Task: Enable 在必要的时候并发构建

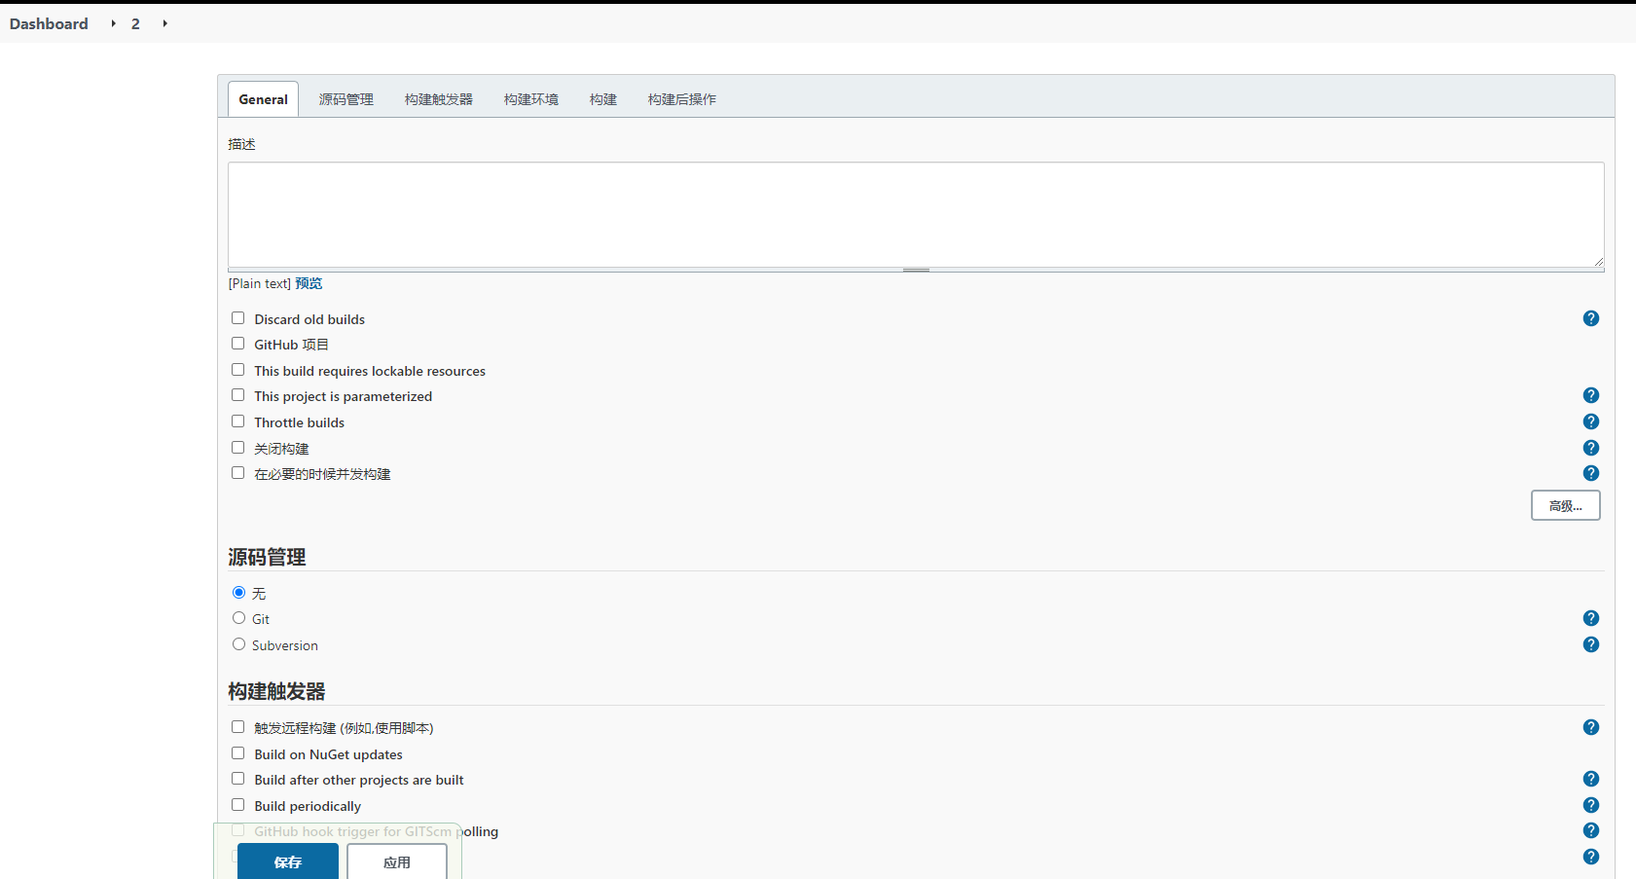Action: [x=237, y=473]
